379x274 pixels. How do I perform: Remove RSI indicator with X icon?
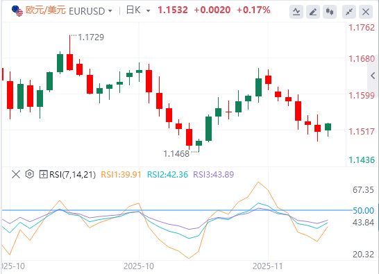(16, 174)
